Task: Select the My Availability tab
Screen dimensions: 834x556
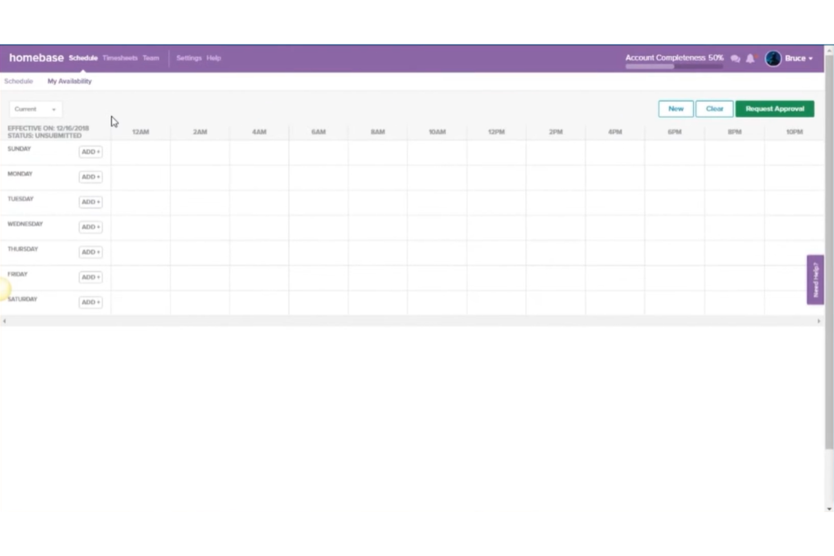Action: (x=69, y=81)
